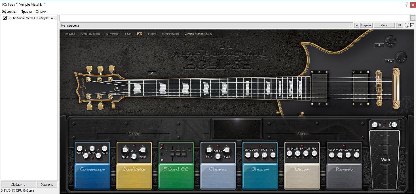Click the Compressor A (attack) knob

pos(86,156)
